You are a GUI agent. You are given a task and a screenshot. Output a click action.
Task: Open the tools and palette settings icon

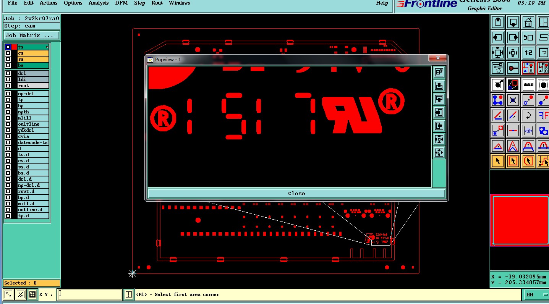(x=498, y=68)
